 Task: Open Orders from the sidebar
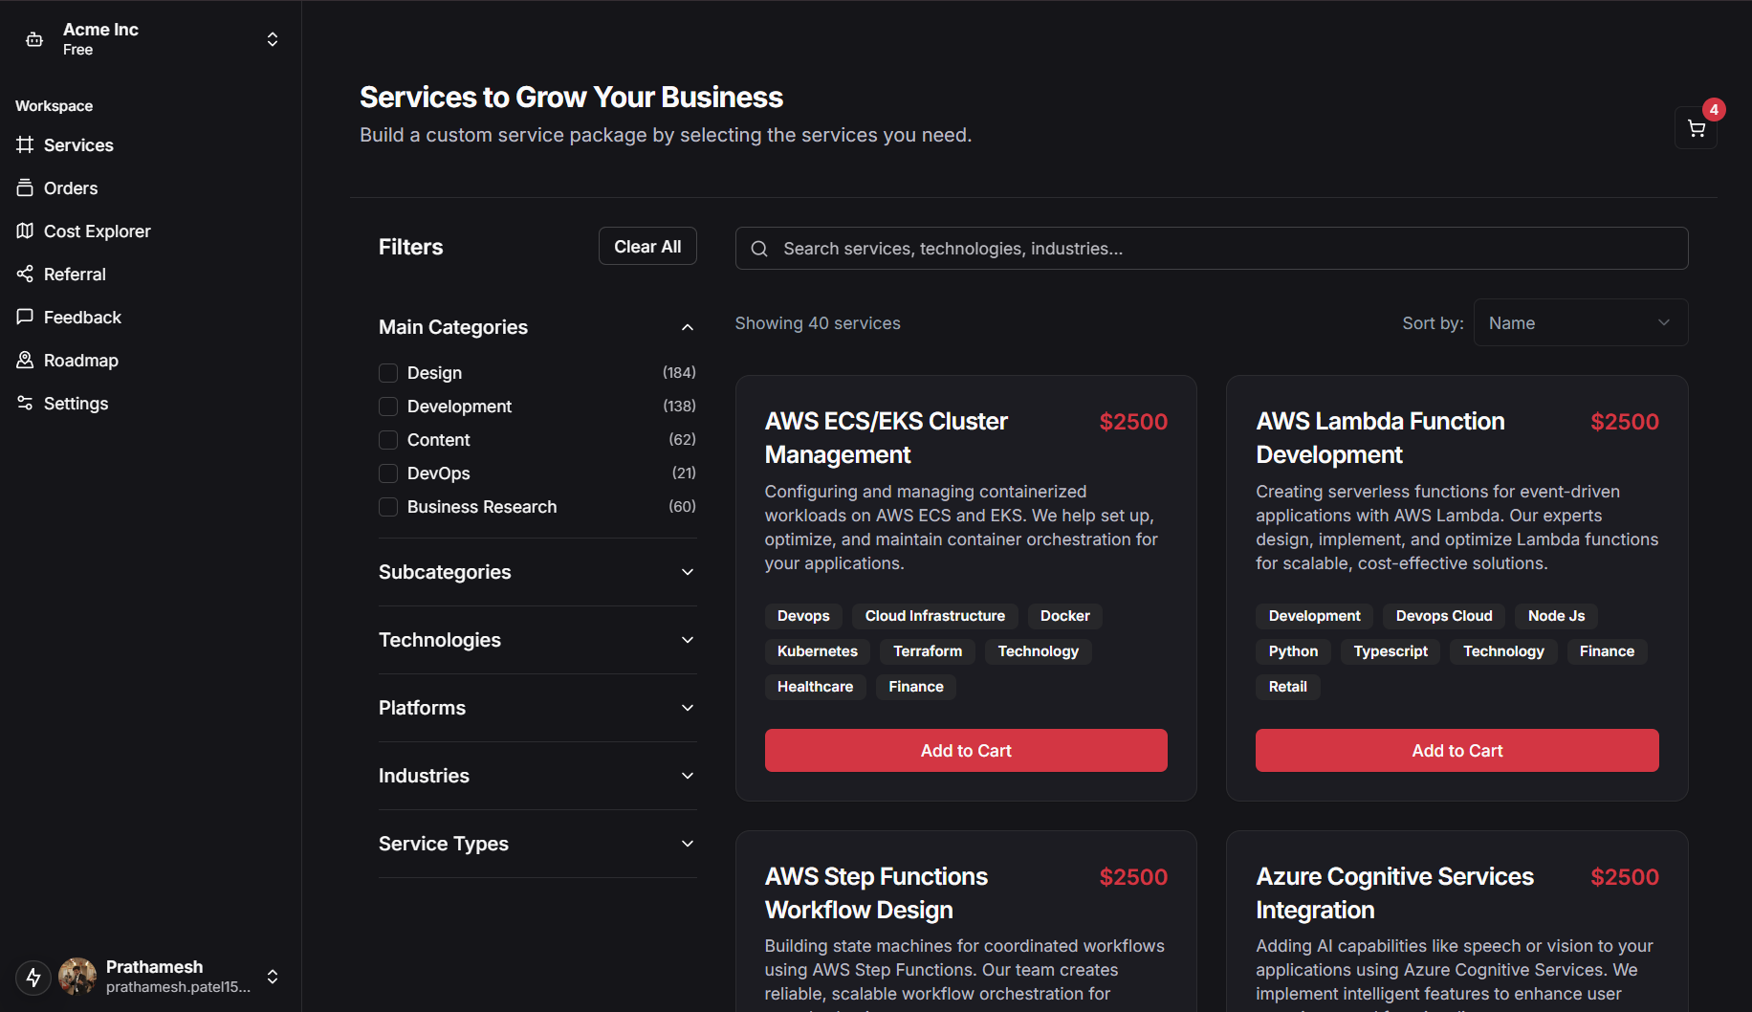click(71, 188)
